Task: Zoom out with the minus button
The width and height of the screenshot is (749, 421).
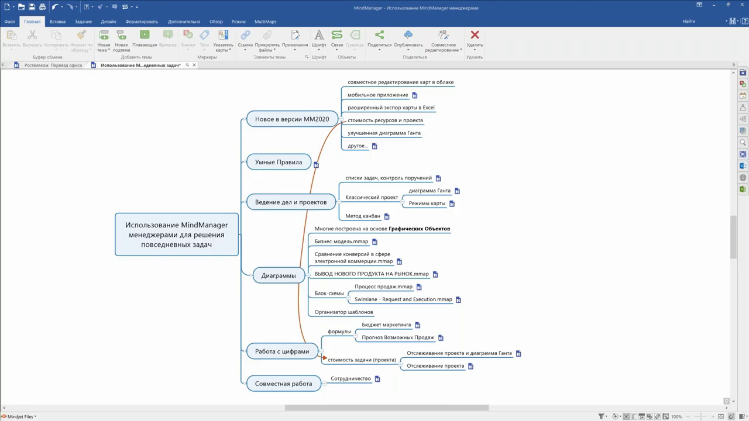Action: [688, 416]
